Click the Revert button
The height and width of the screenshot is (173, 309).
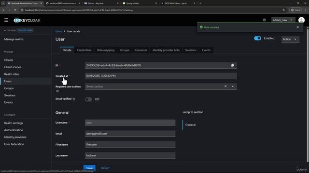click(x=105, y=168)
